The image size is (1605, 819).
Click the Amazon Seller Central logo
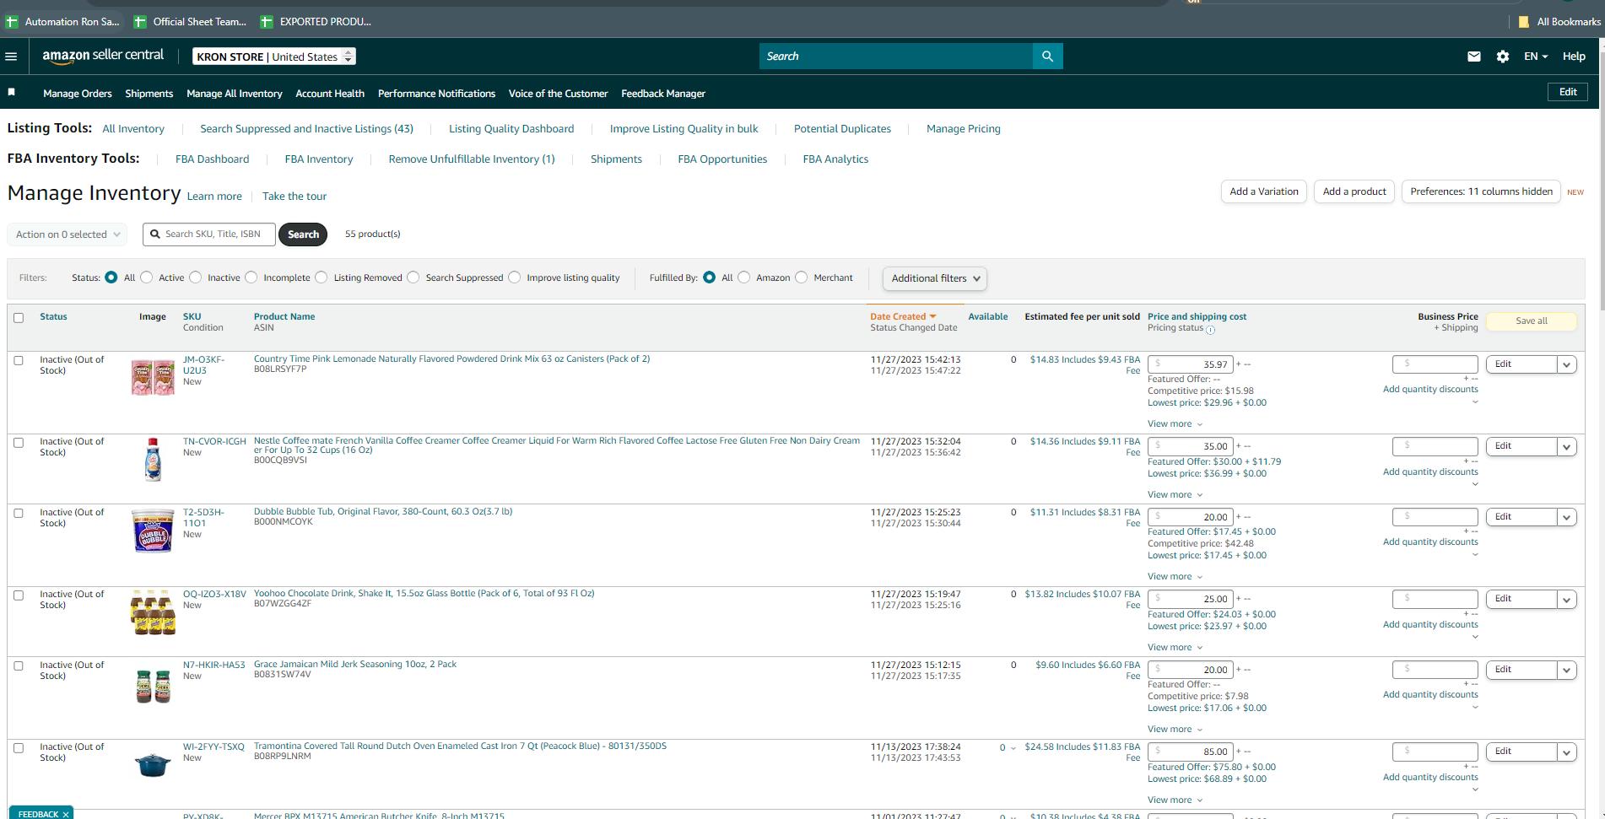click(x=103, y=56)
